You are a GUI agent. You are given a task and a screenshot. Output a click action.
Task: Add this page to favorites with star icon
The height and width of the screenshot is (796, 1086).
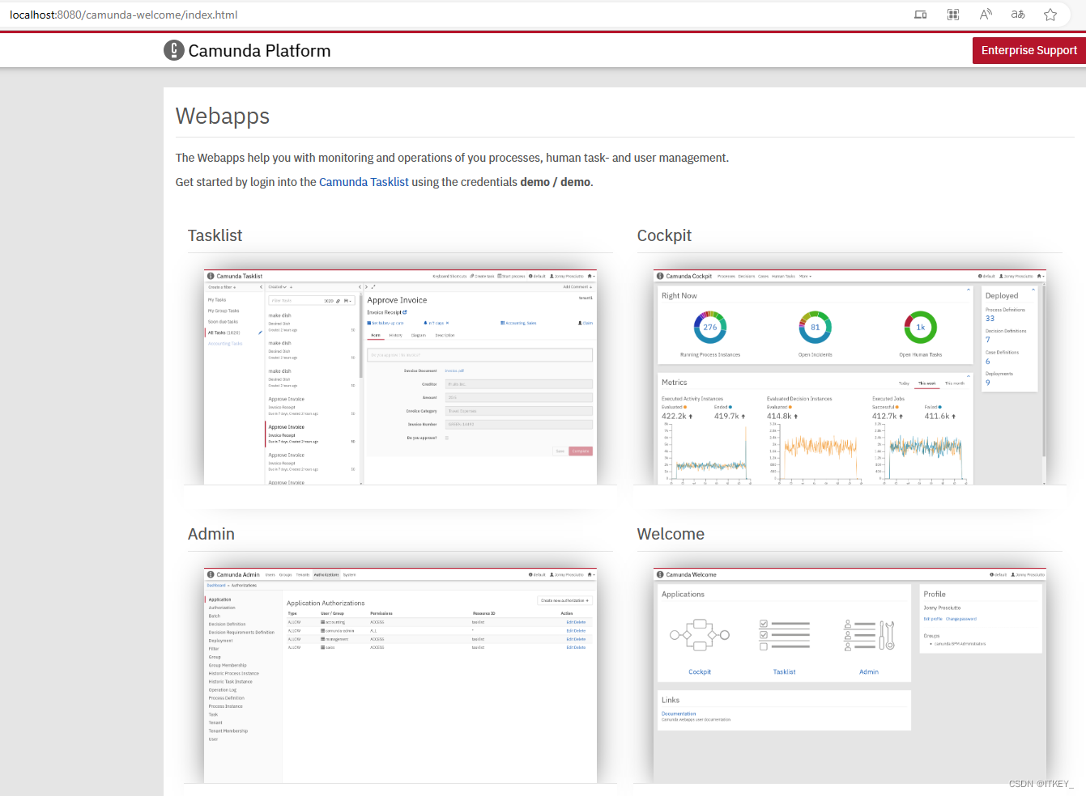coord(1050,15)
